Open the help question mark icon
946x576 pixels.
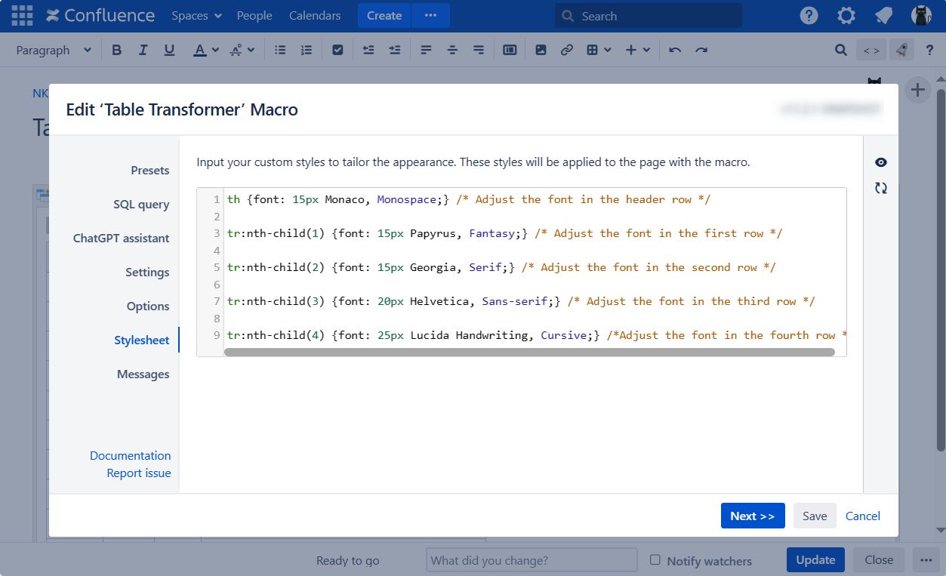(809, 15)
